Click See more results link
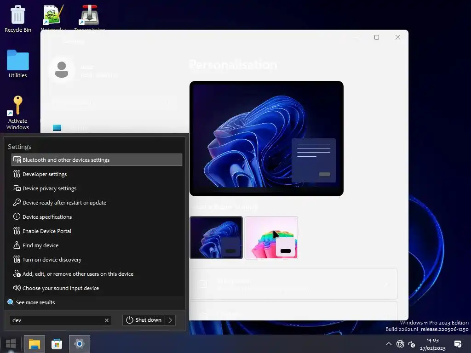This screenshot has width=471, height=353. pos(35,302)
